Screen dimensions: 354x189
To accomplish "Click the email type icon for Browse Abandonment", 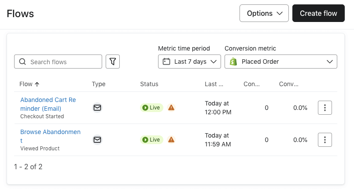I will point(97,140).
